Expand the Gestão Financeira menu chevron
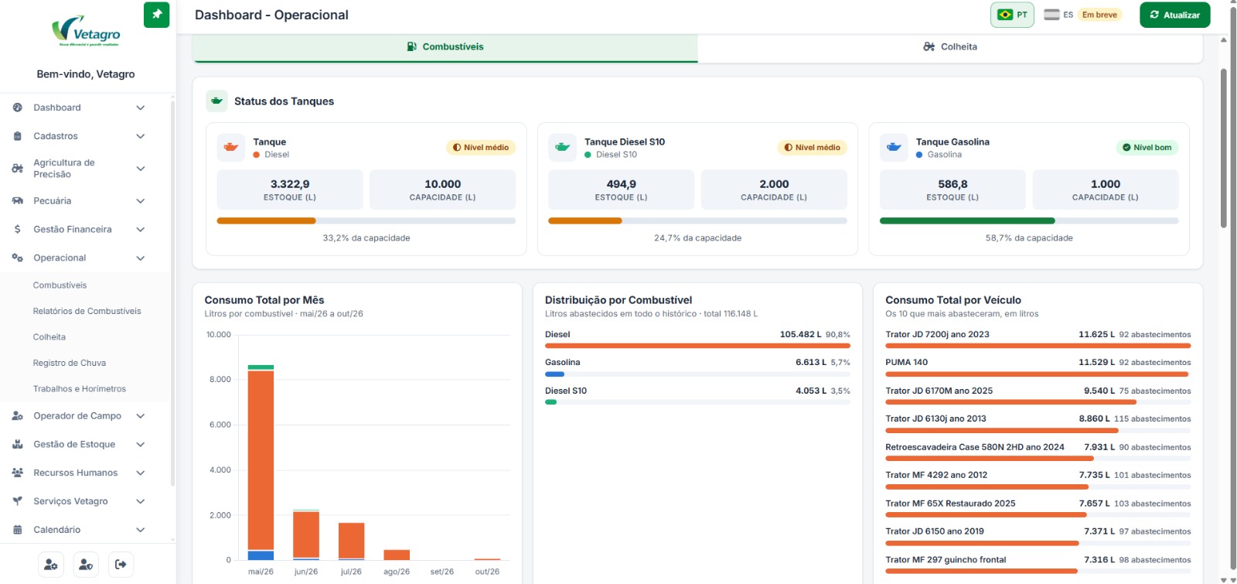Image resolution: width=1237 pixels, height=584 pixels. pyautogui.click(x=141, y=230)
